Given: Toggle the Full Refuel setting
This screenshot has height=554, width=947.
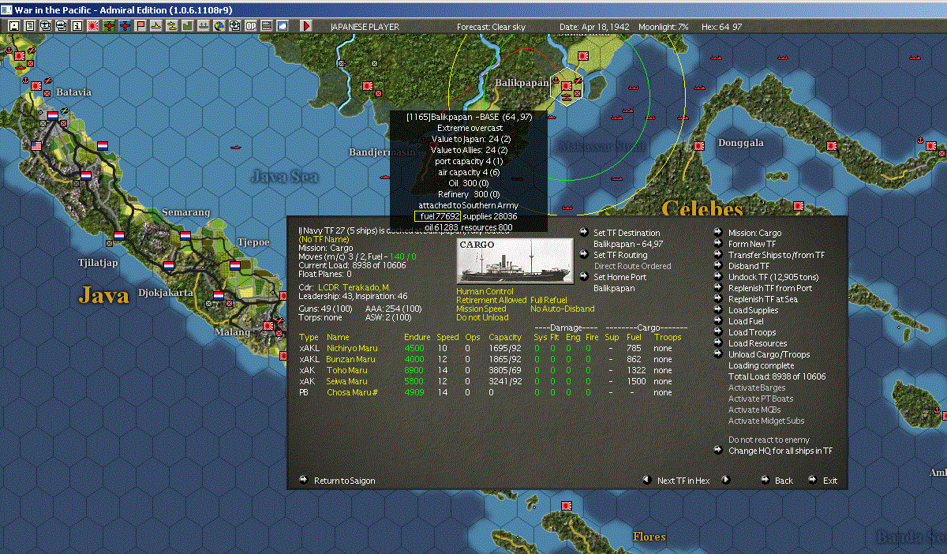Looking at the screenshot, I should pos(548,301).
